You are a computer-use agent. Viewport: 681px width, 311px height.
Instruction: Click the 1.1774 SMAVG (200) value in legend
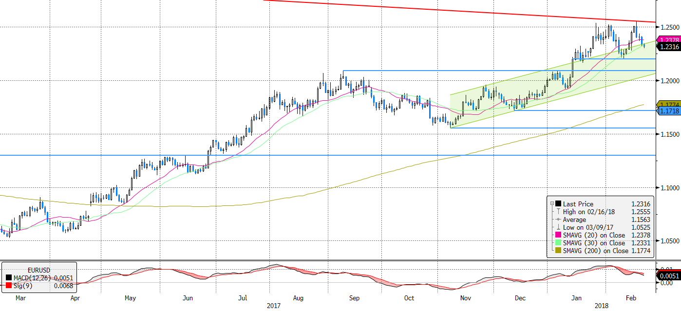point(641,251)
